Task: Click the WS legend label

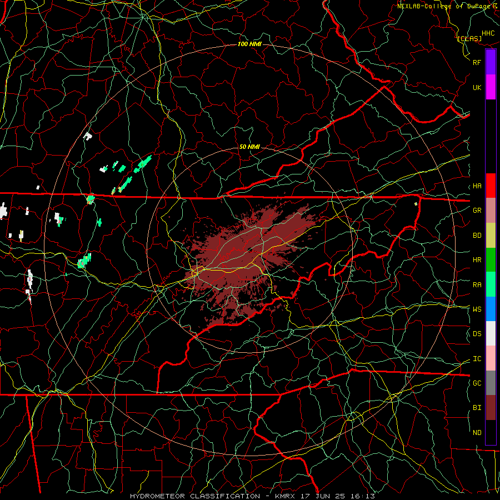Action: tap(477, 309)
